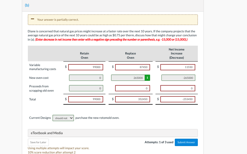Edit Retain Oven variable manufacturing costs field
Screen dimensions: 247x154
coord(86,67)
